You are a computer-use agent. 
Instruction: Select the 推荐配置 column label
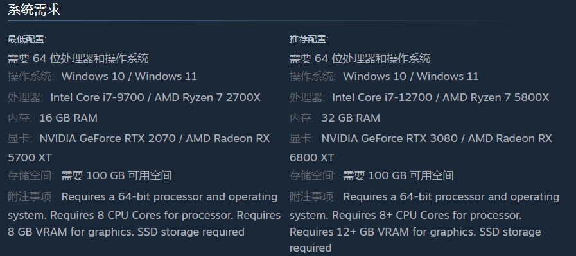click(309, 39)
